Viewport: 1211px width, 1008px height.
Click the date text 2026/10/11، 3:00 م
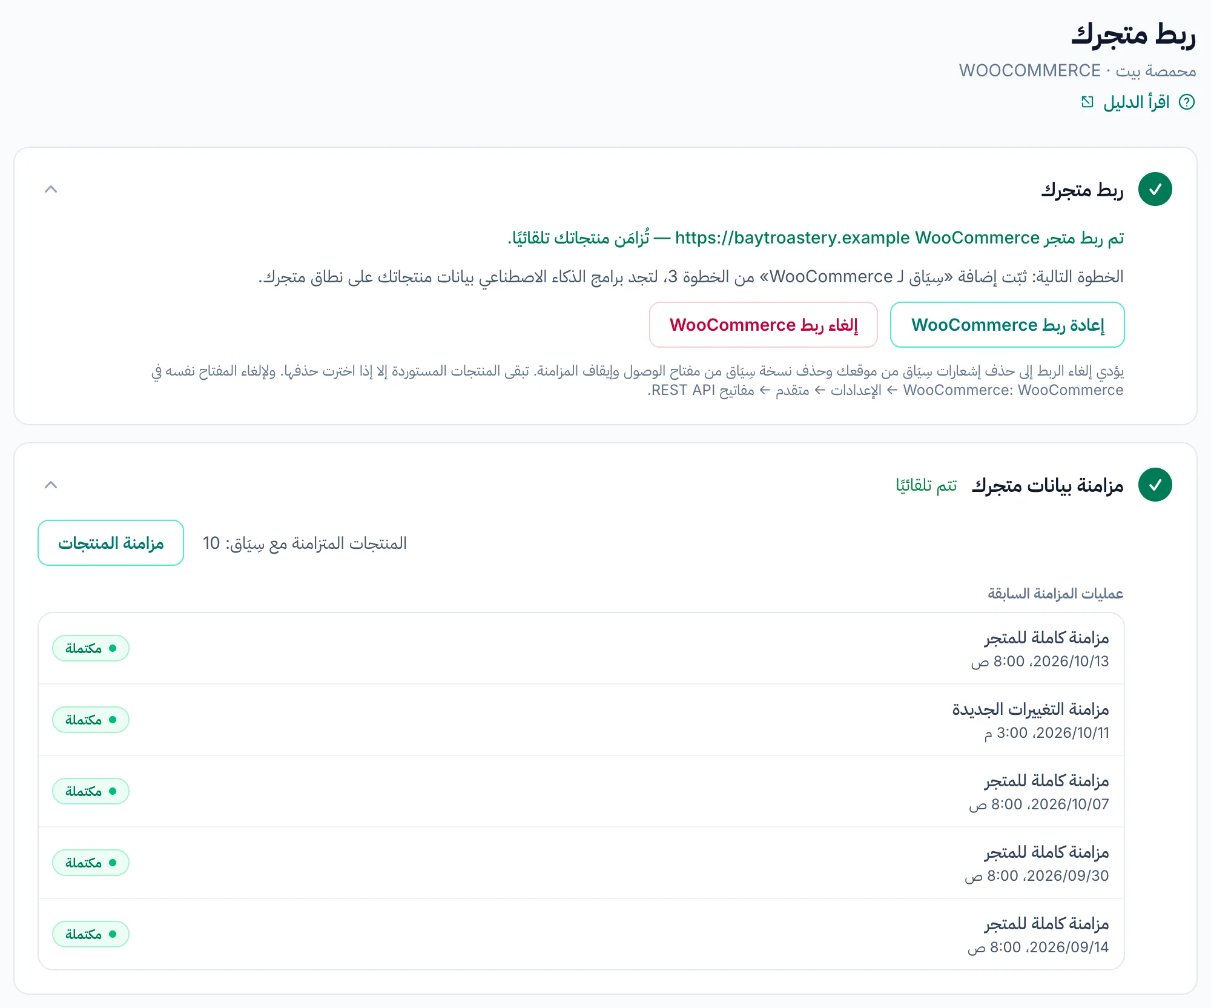click(x=1046, y=733)
